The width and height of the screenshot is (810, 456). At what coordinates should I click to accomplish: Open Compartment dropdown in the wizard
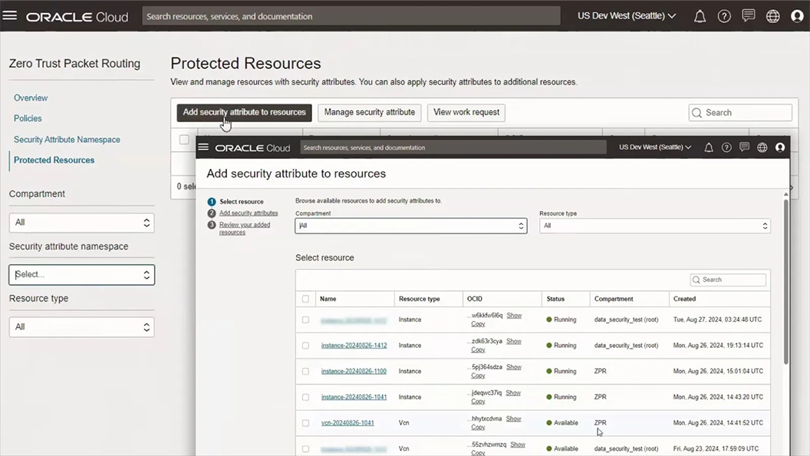411,226
